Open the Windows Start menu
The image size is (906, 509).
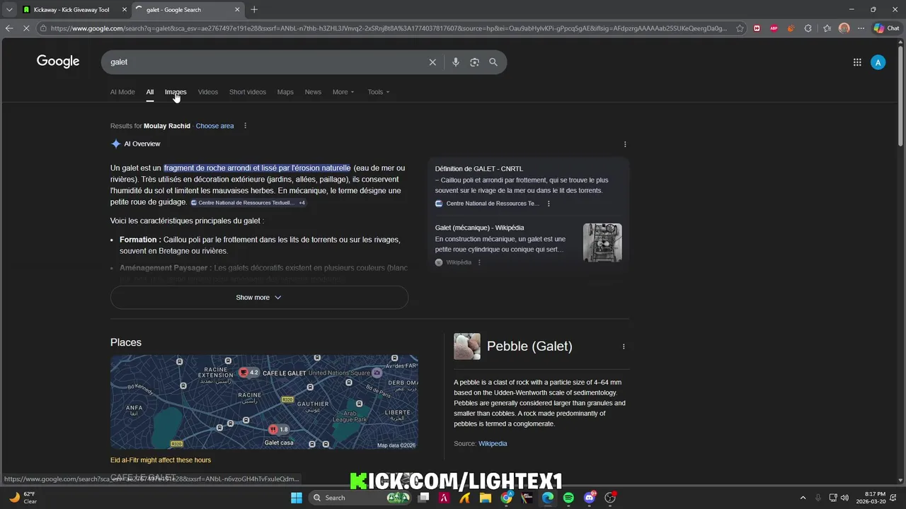(x=296, y=498)
